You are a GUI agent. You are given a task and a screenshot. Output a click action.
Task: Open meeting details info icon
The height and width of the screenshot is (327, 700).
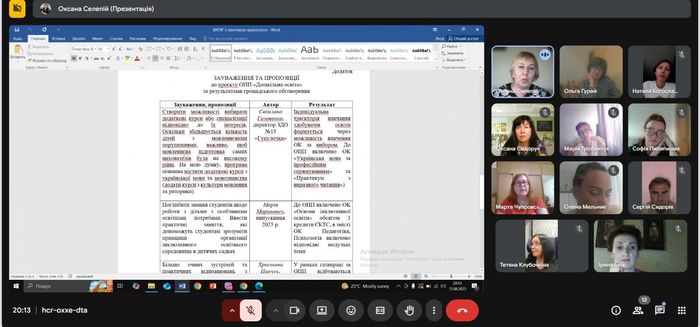click(x=616, y=310)
